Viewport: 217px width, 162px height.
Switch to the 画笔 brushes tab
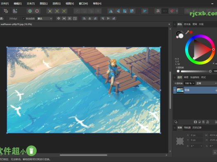point(186,77)
